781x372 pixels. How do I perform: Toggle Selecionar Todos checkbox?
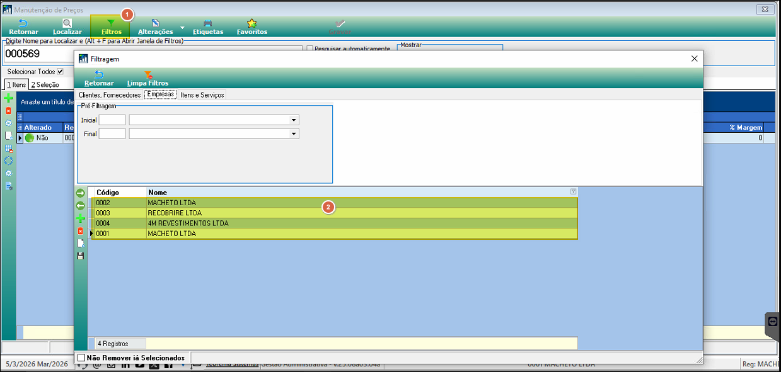[61, 72]
